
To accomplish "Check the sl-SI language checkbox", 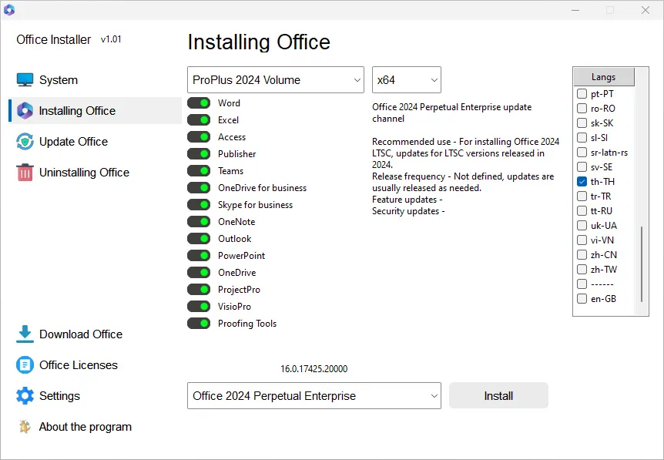I will coord(582,138).
